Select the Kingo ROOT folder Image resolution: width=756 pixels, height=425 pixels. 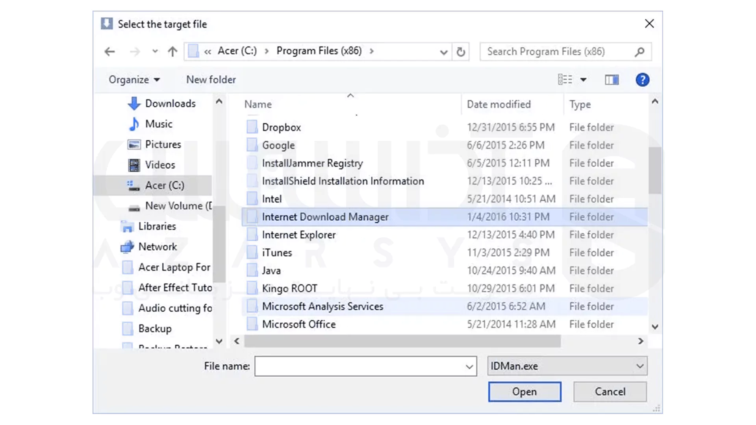pyautogui.click(x=445, y=288)
